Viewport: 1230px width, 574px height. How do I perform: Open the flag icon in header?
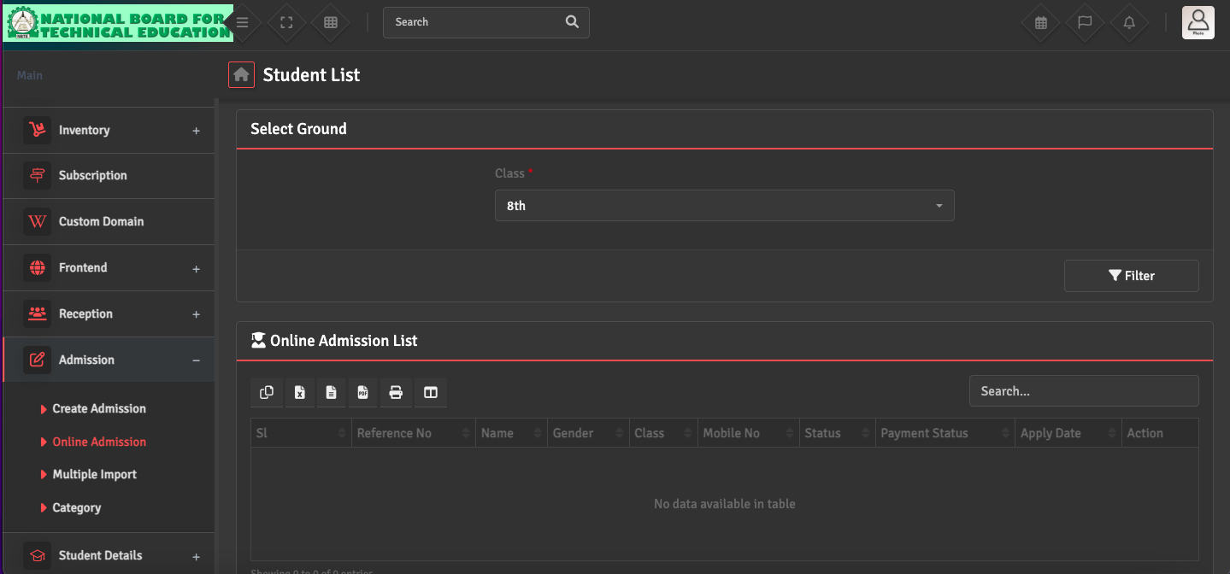pos(1085,23)
